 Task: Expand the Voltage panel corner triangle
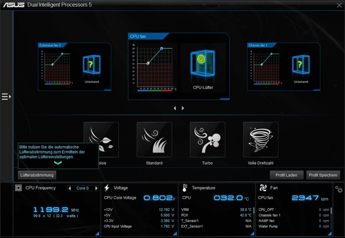[x=175, y=233]
